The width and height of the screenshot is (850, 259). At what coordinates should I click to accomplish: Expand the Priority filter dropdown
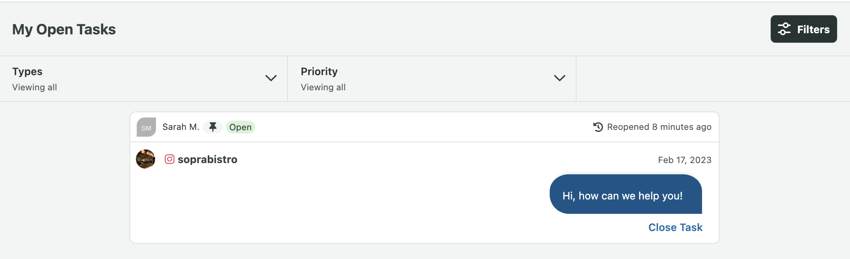(432, 79)
